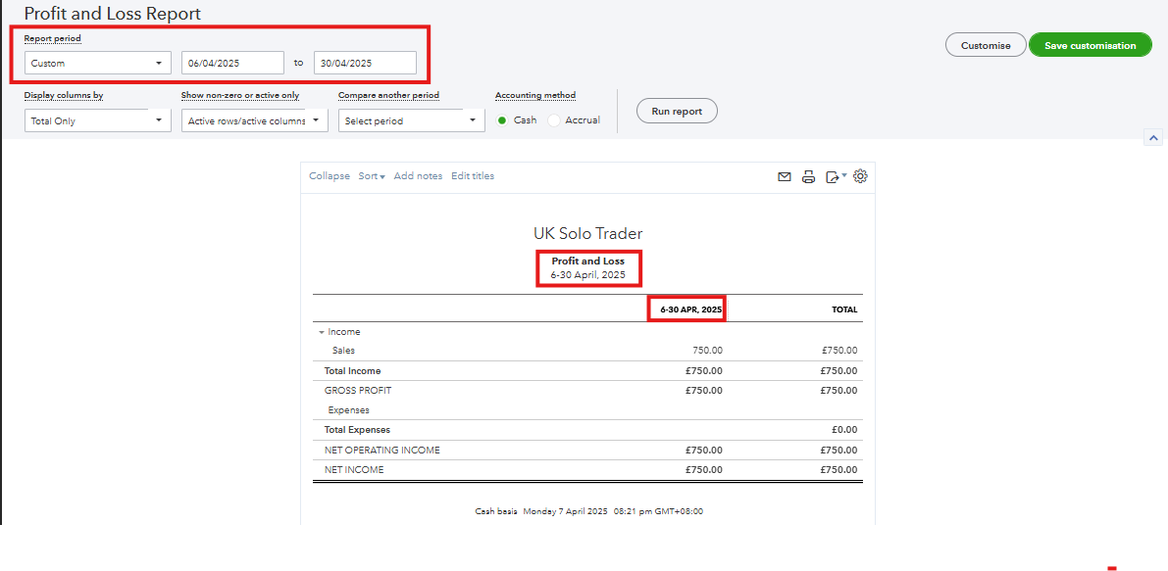The height and width of the screenshot is (571, 1168).
Task: Open the Report period Custom dropdown
Action: (x=98, y=63)
